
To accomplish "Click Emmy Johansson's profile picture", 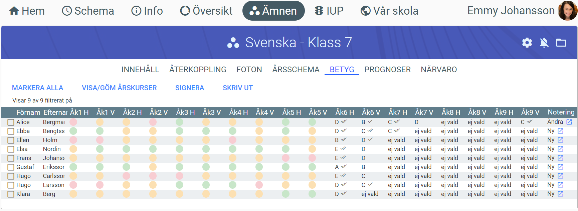I will 567,11.
